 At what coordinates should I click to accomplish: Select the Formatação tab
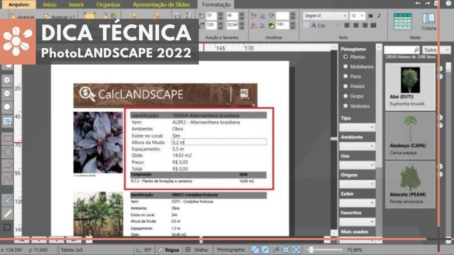(x=216, y=5)
